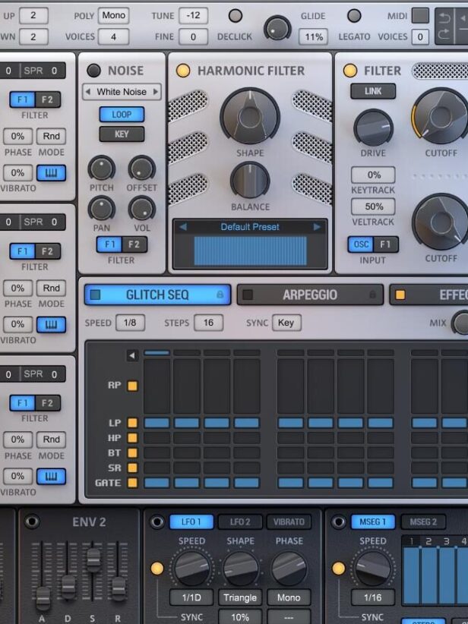Click the lock icon on GLITCH SEQ
This screenshot has height=624, width=468.
(220, 295)
